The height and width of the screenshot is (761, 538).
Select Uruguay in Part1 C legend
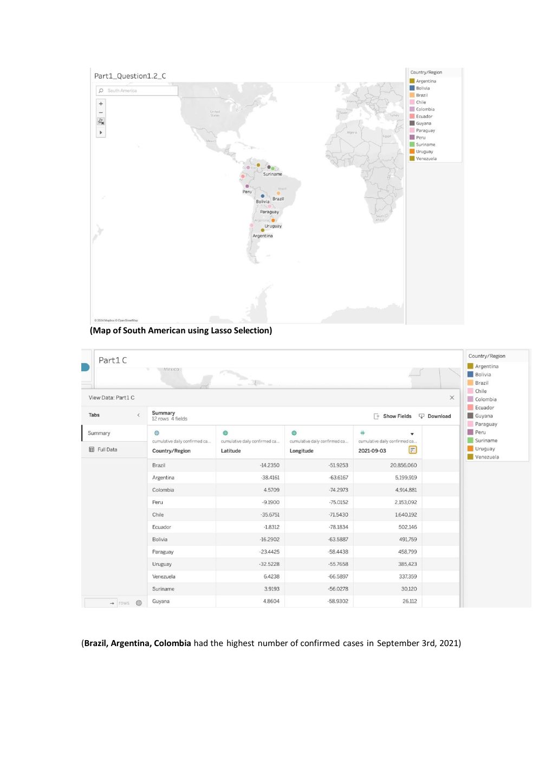point(485,449)
